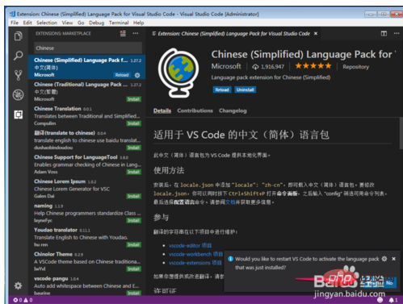Open notification gear settings
The image size is (403, 304).
point(384,259)
